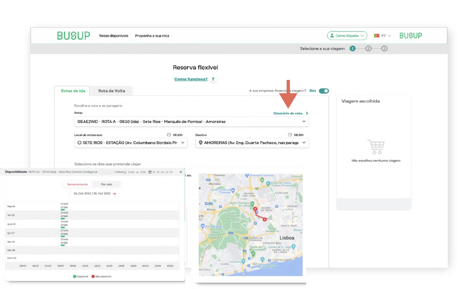
Task: Click the user icon in Demo España button
Action: click(332, 36)
